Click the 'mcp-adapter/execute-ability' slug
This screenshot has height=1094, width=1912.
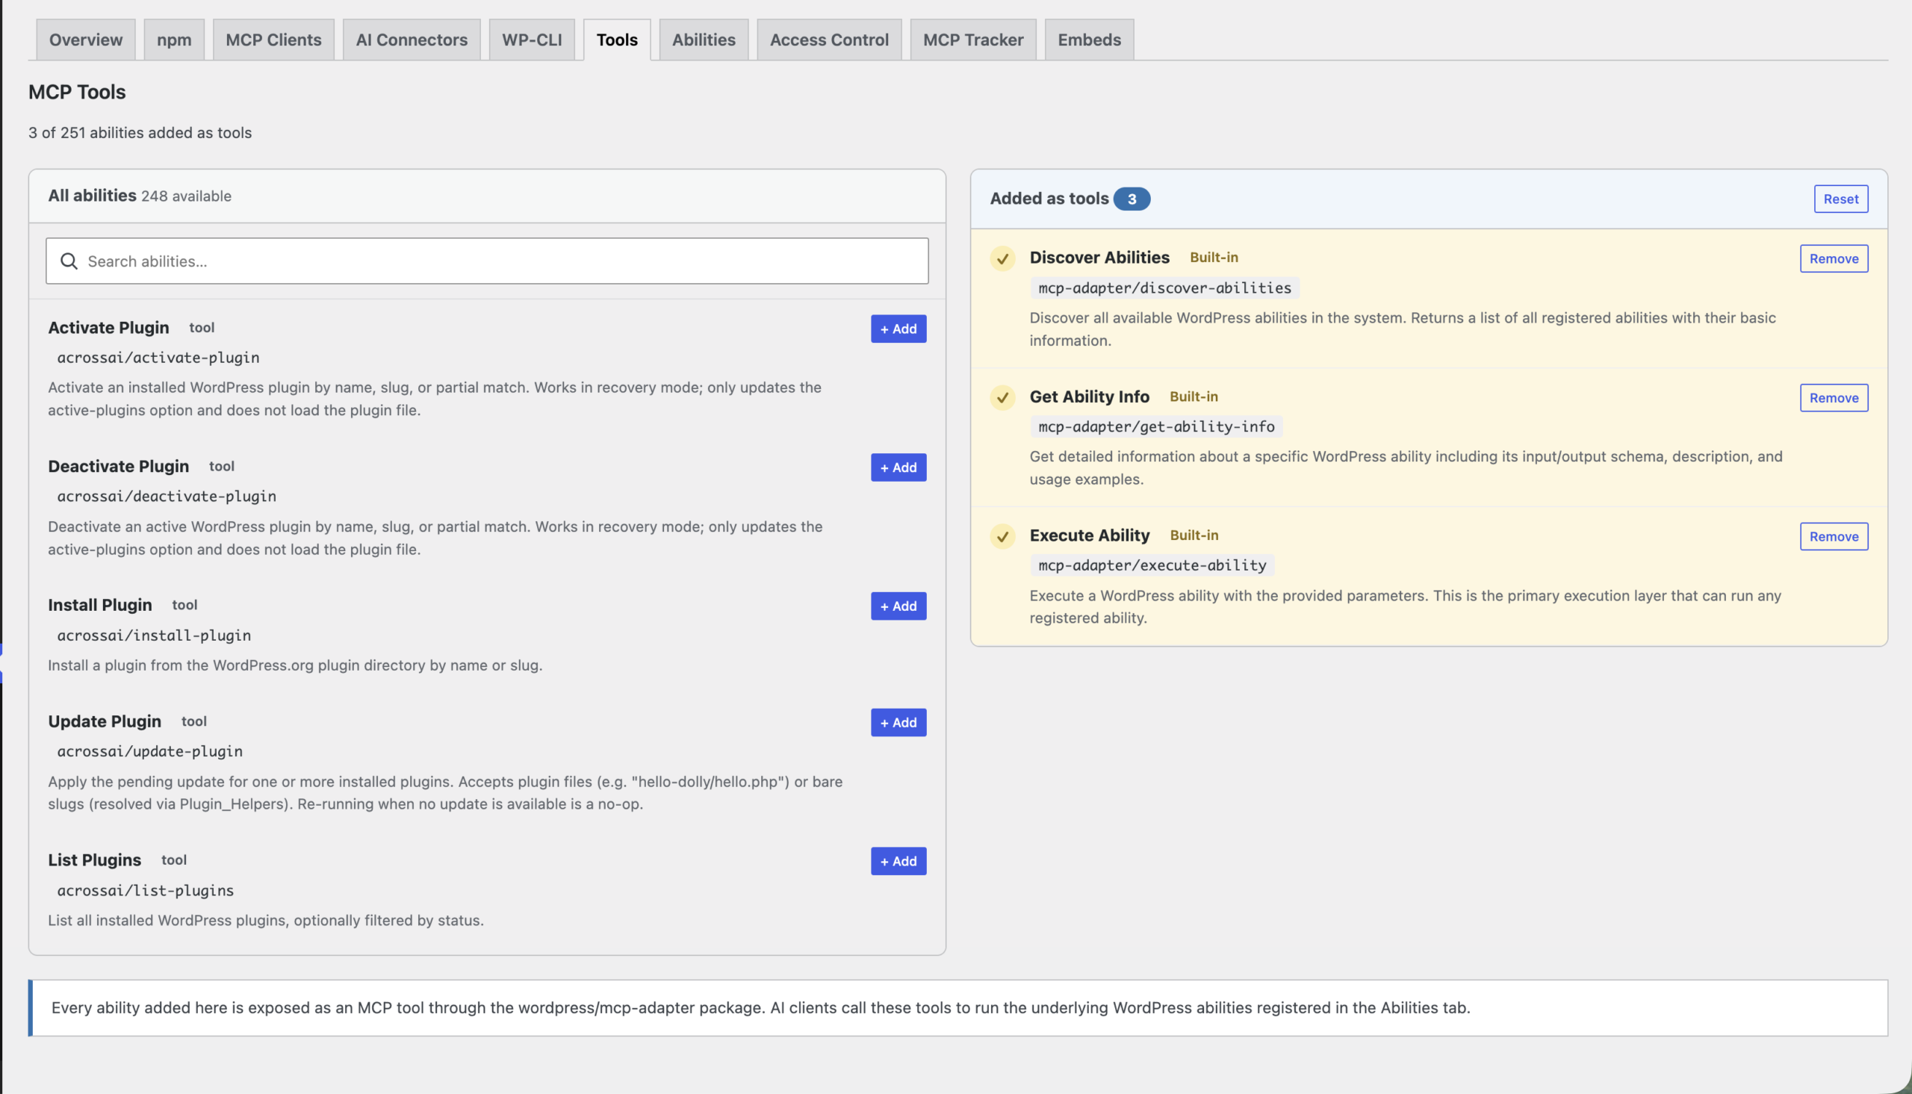pos(1152,565)
